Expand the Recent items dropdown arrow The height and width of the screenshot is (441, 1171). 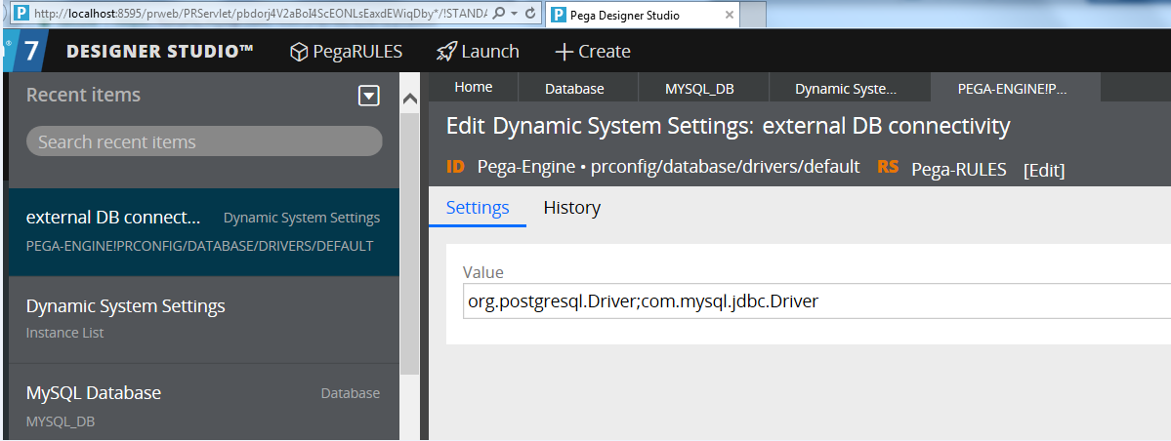369,96
